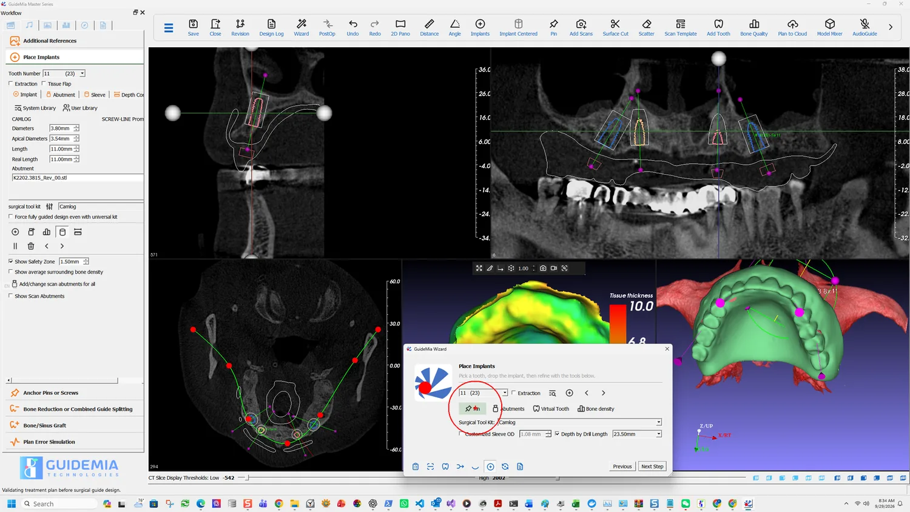Uncheck the Depth by Drill Length checkbox
This screenshot has width=910, height=512.
(x=557, y=434)
